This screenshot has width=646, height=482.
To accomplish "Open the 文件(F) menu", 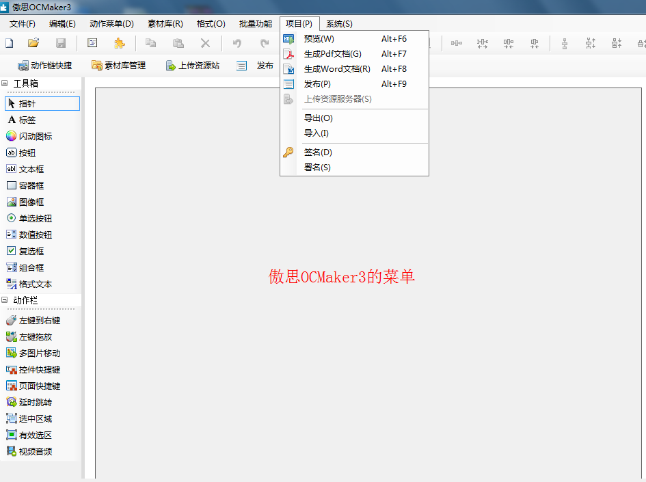I will point(23,24).
